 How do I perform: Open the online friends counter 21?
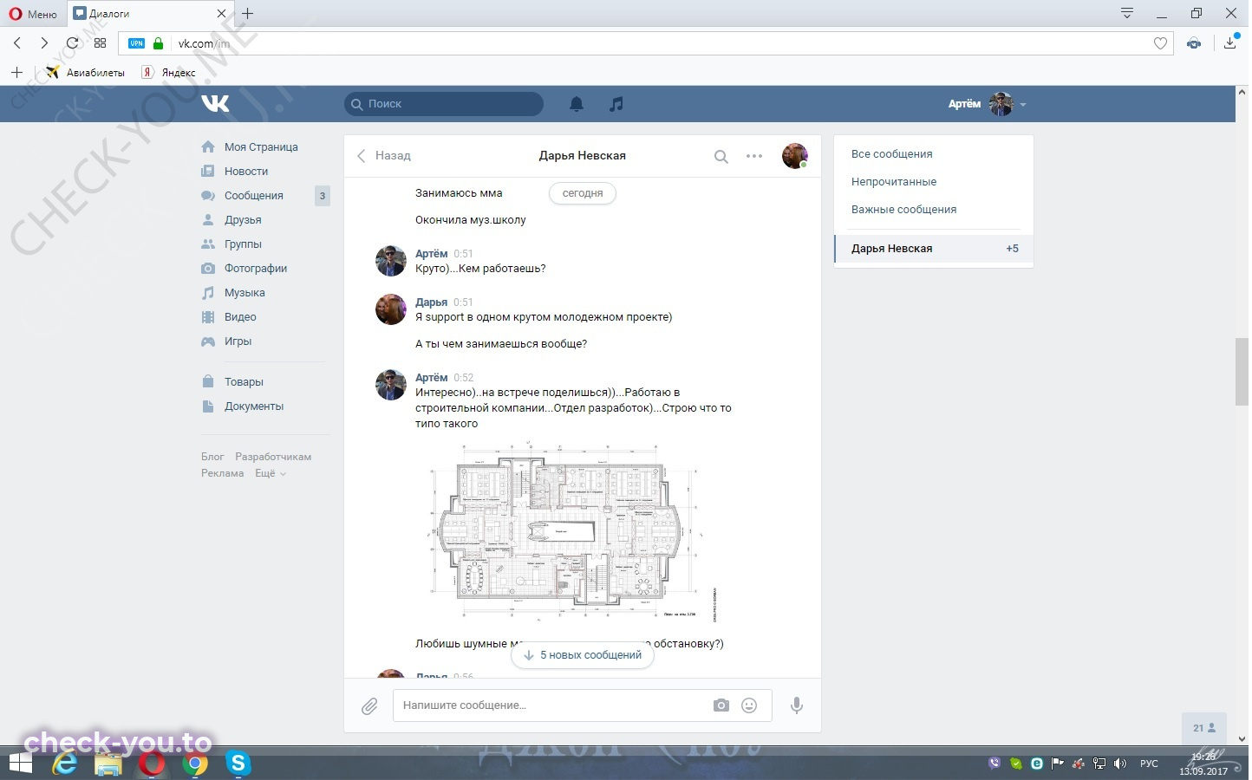coord(1204,728)
